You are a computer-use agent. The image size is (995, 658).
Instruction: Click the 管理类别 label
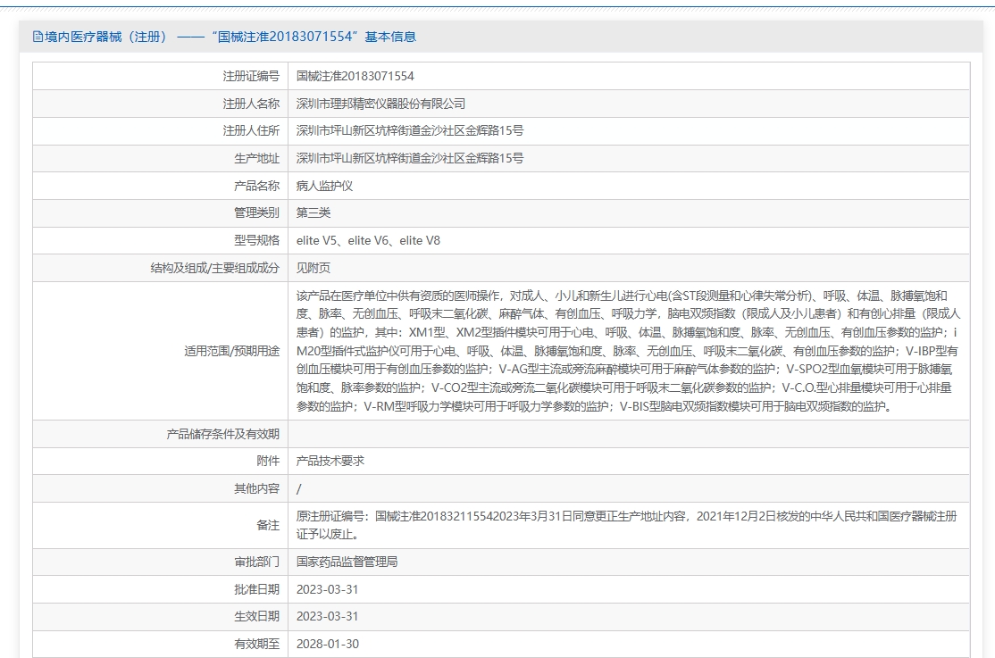257,212
